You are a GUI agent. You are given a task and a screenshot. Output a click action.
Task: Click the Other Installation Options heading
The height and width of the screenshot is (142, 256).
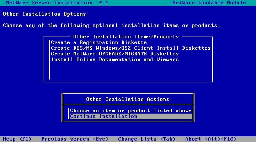pyautogui.click(x=44, y=14)
